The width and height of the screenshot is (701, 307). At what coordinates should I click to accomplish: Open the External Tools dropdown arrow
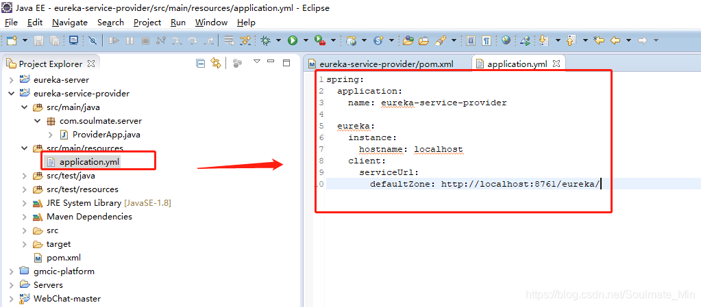coord(333,40)
